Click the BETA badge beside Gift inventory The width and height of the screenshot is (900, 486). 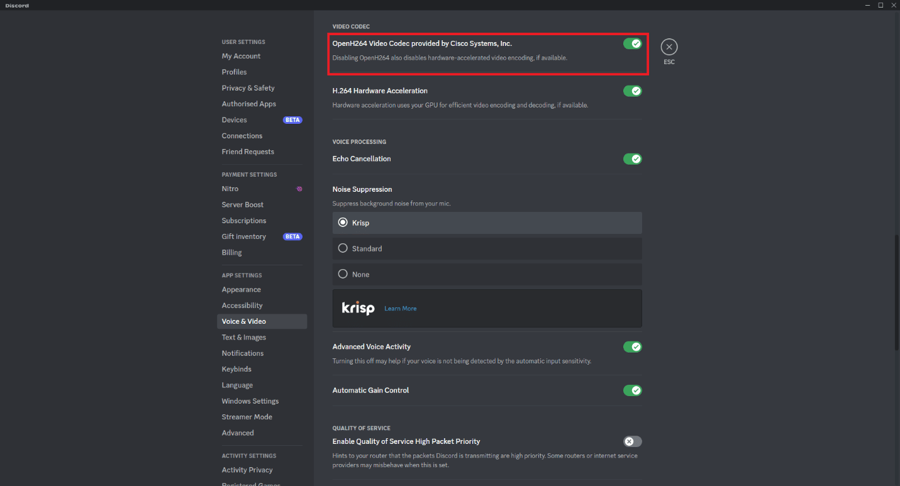coord(292,236)
